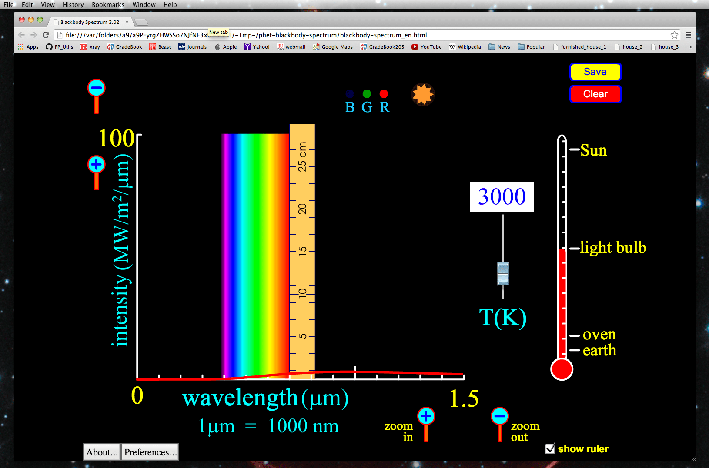Open the About dialog
Image resolution: width=709 pixels, height=468 pixels.
tap(101, 452)
